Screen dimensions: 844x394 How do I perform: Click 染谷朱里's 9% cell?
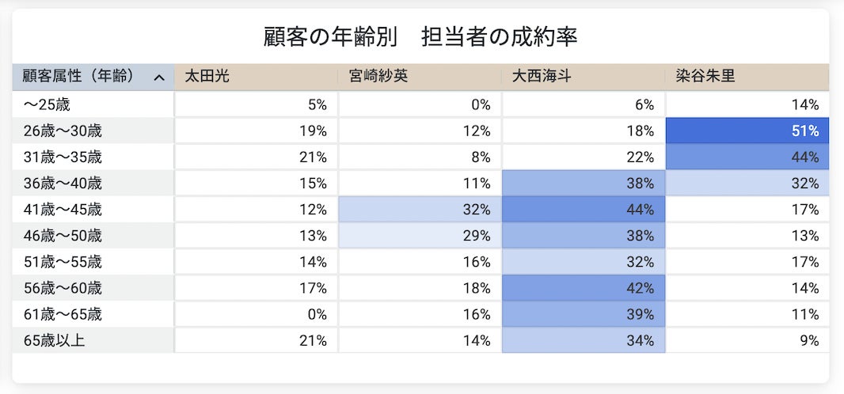pyautogui.click(x=747, y=341)
